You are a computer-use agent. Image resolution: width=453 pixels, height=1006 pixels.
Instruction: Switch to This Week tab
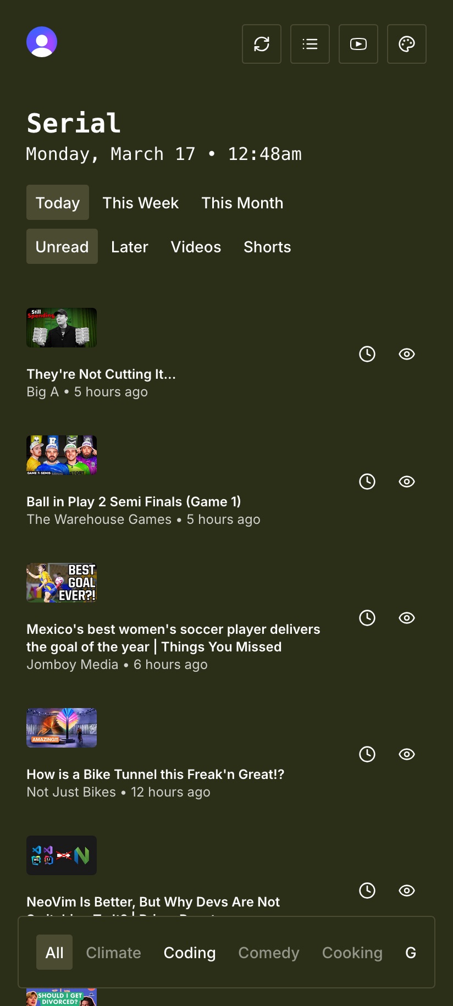pyautogui.click(x=141, y=203)
